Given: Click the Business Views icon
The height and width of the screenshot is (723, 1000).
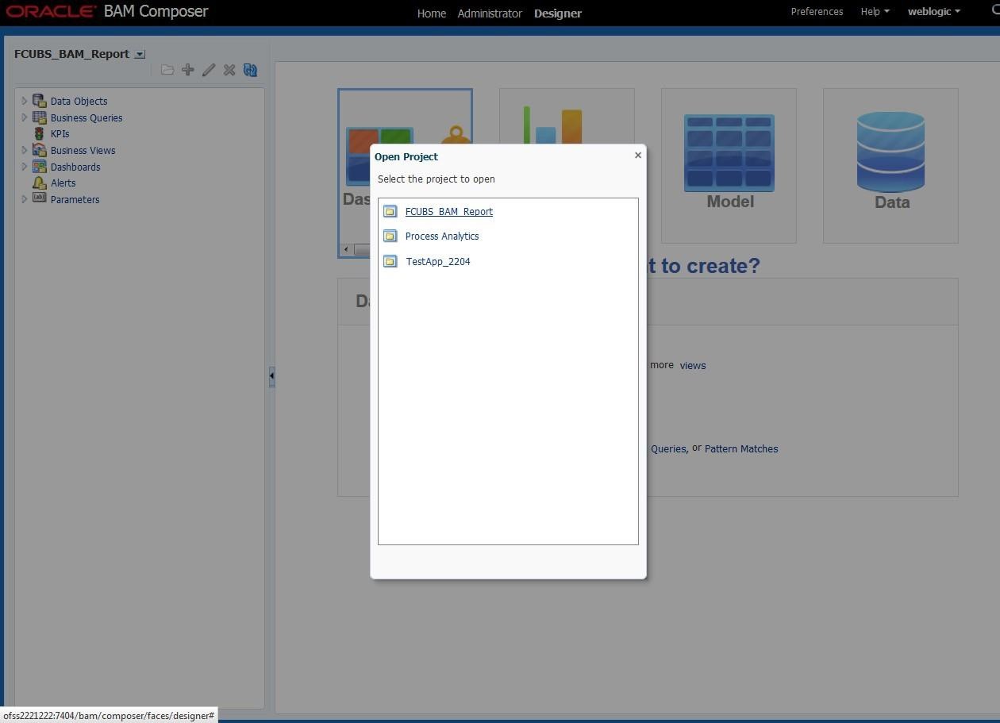Looking at the screenshot, I should [x=39, y=150].
